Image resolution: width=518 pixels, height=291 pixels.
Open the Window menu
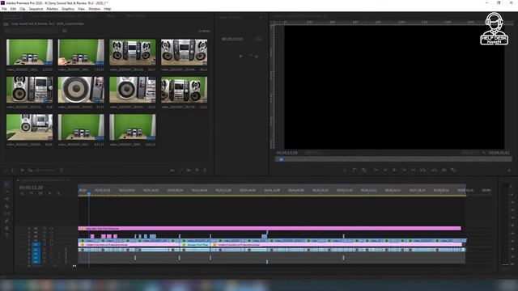pyautogui.click(x=95, y=9)
